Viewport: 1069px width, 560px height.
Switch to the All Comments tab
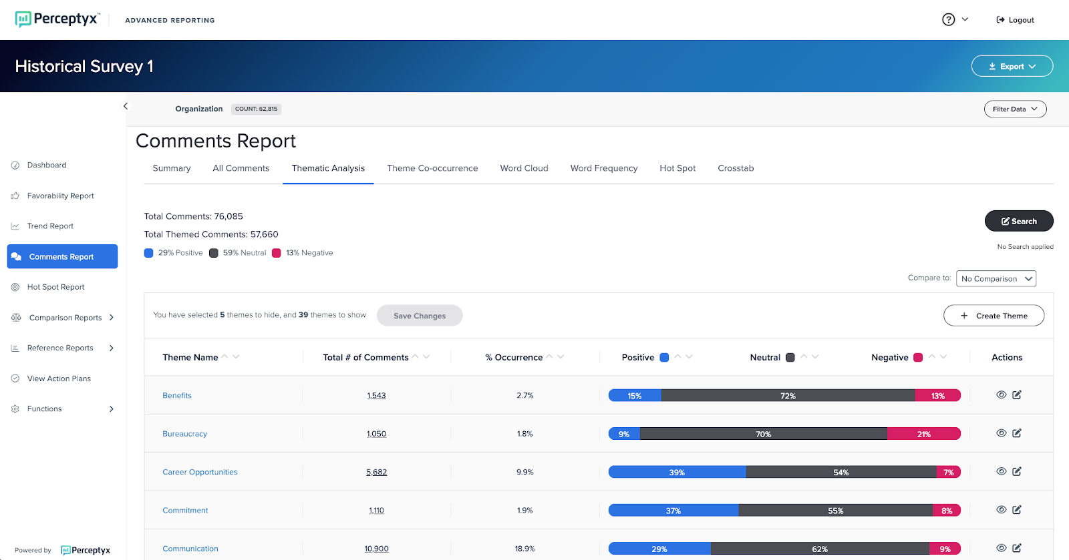241,168
